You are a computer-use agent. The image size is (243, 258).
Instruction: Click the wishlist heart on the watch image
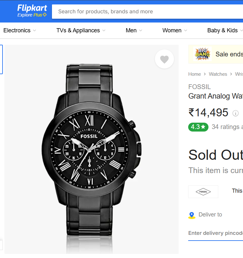click(164, 59)
